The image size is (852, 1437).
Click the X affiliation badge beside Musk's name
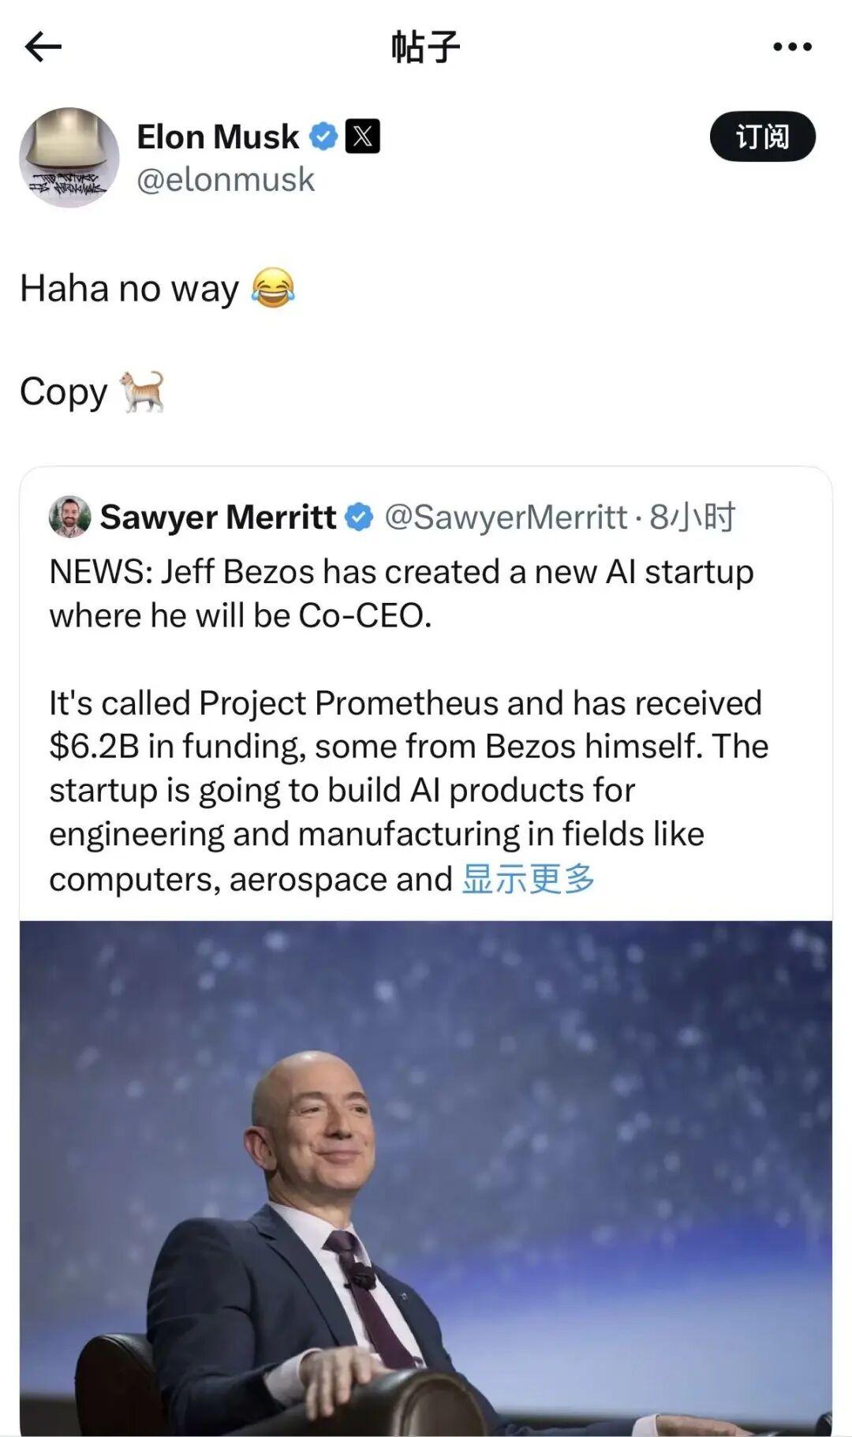[x=364, y=135]
